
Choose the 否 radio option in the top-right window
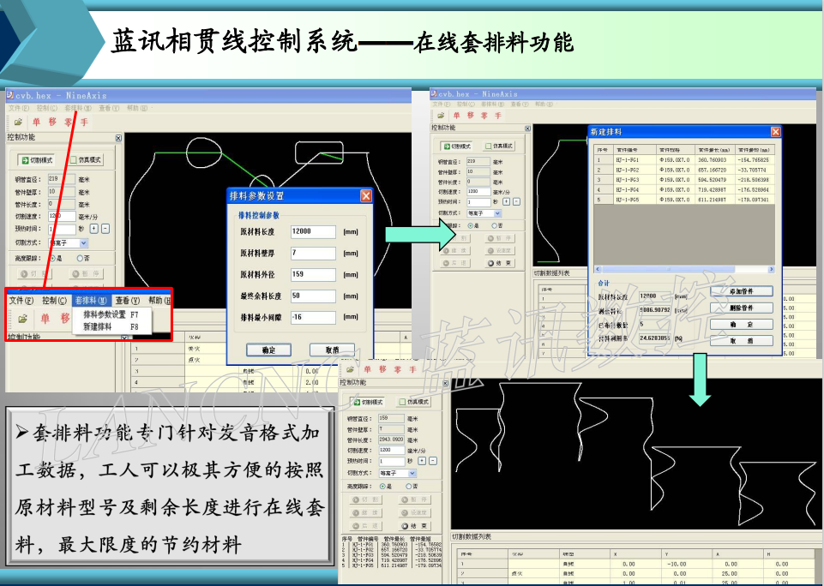496,225
